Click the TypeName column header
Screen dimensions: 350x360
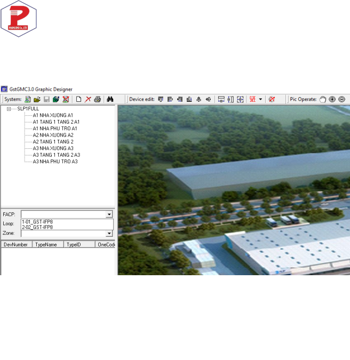(48, 244)
